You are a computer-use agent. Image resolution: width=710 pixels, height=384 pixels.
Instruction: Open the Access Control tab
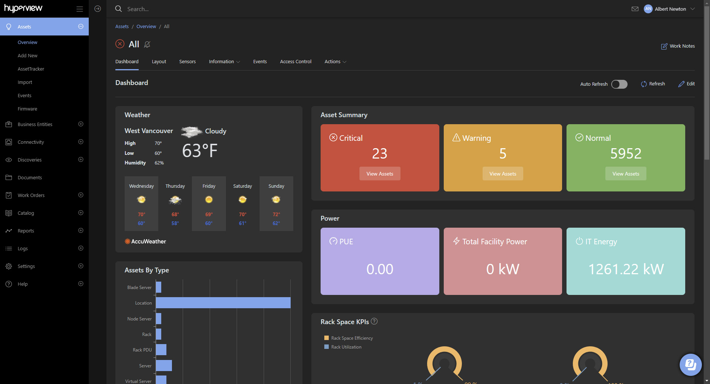295,62
